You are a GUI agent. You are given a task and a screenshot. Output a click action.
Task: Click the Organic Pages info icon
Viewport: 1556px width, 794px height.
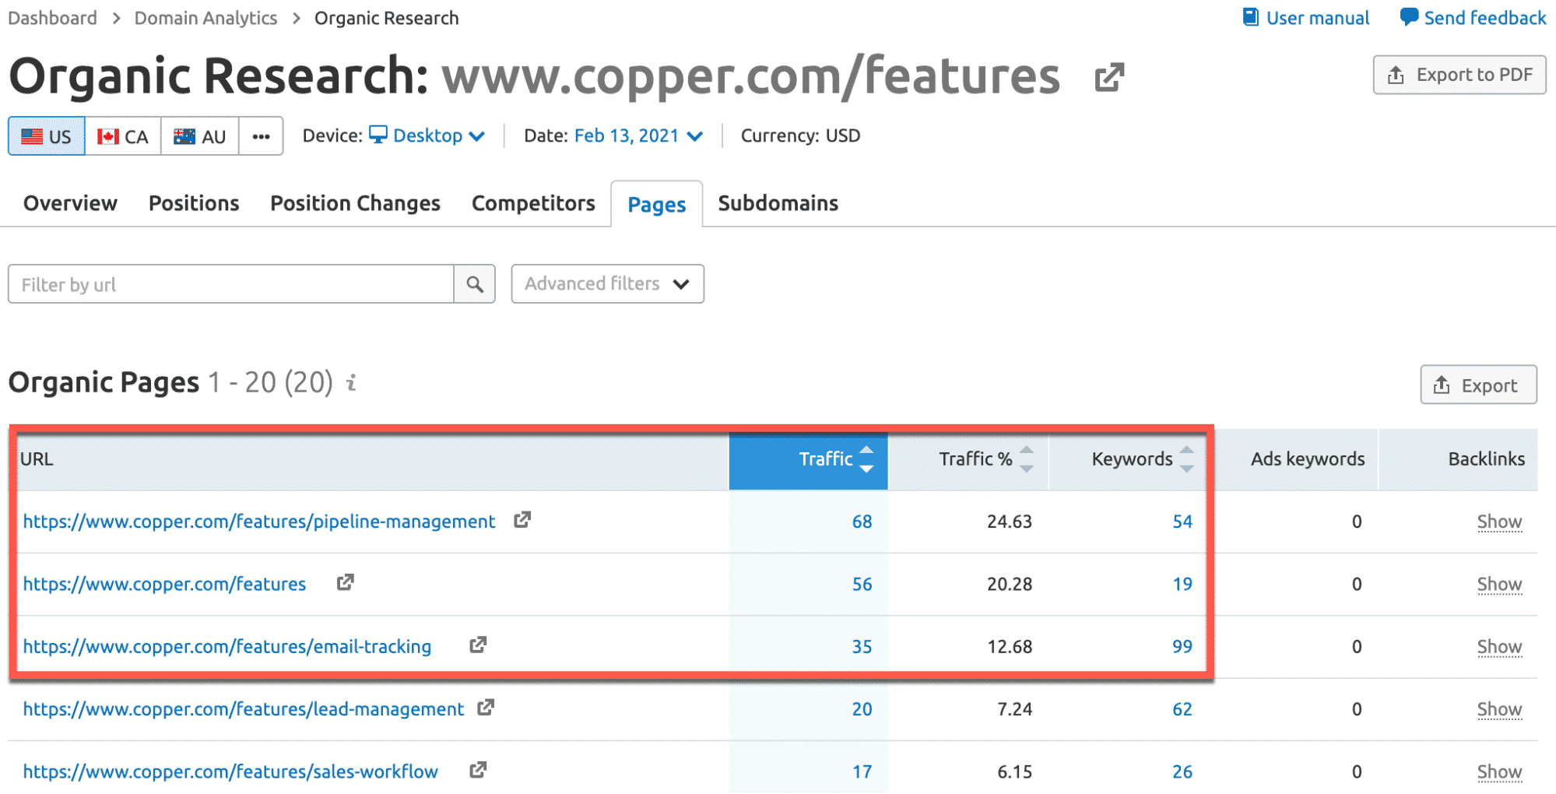tap(352, 382)
